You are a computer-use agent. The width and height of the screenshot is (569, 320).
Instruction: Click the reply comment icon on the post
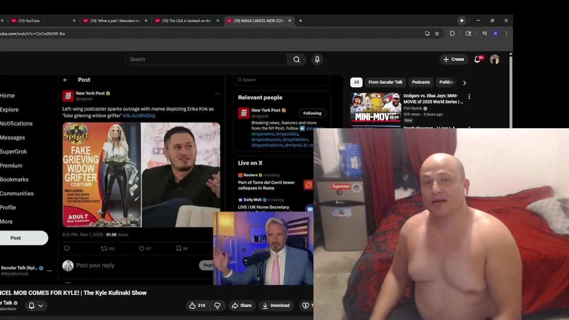[x=67, y=248]
